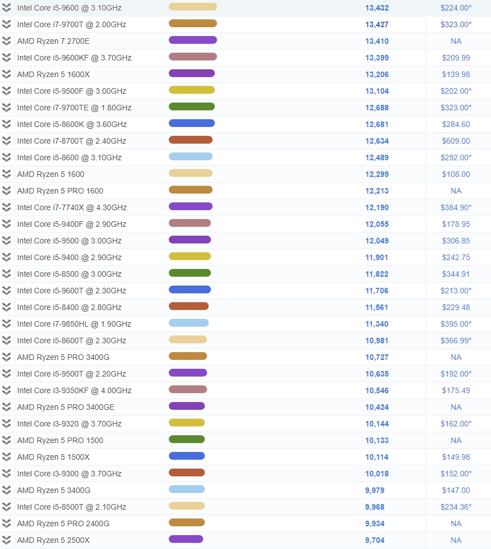Click the price $108.00

click(456, 174)
